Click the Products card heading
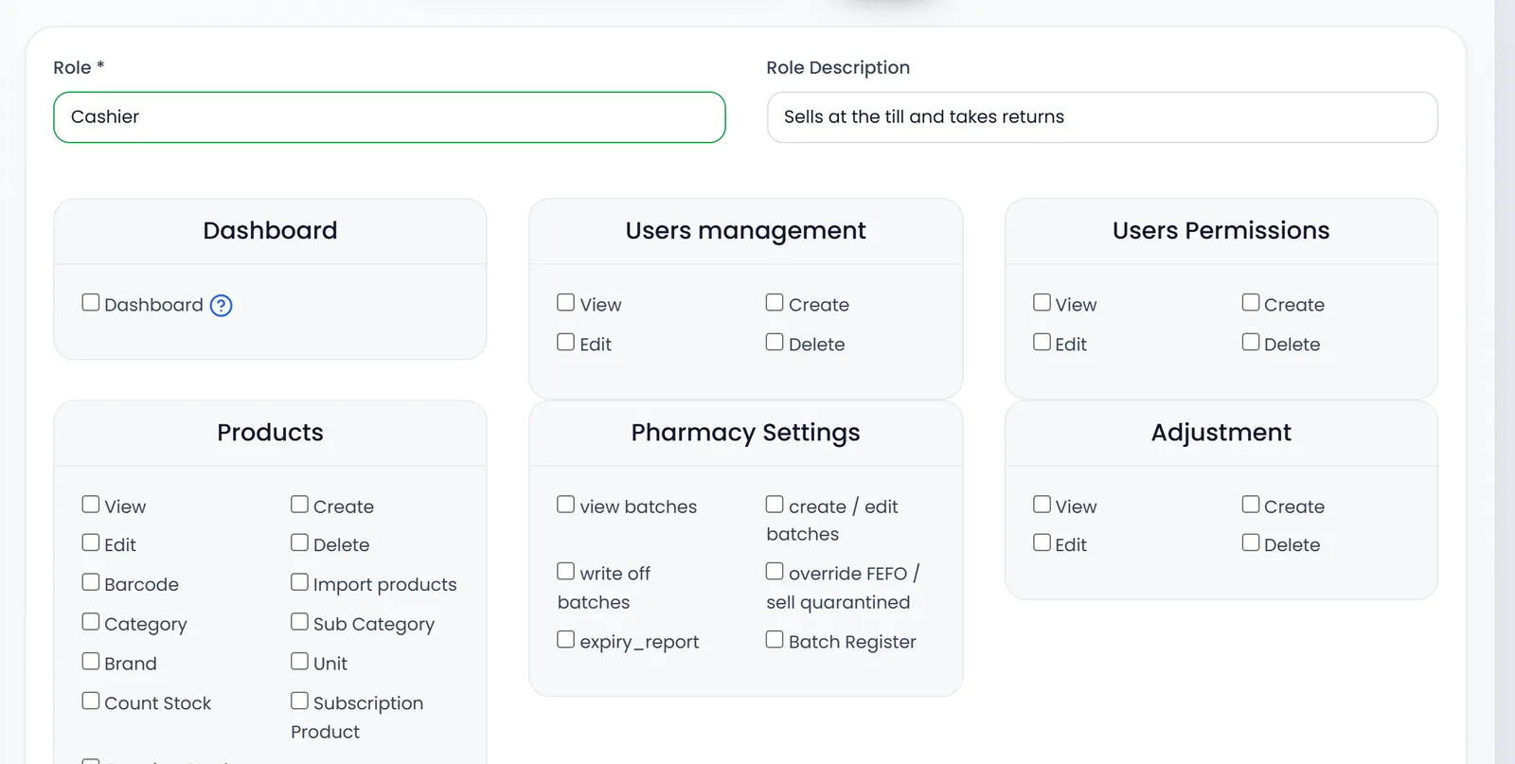 (270, 433)
